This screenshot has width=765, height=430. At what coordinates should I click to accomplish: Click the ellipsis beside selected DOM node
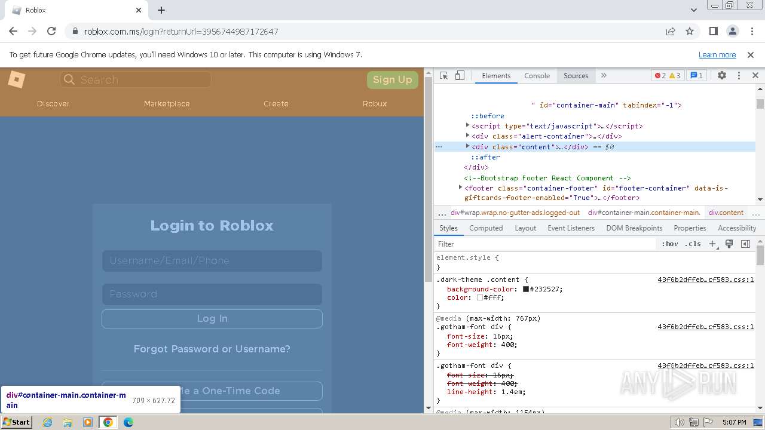coord(439,146)
